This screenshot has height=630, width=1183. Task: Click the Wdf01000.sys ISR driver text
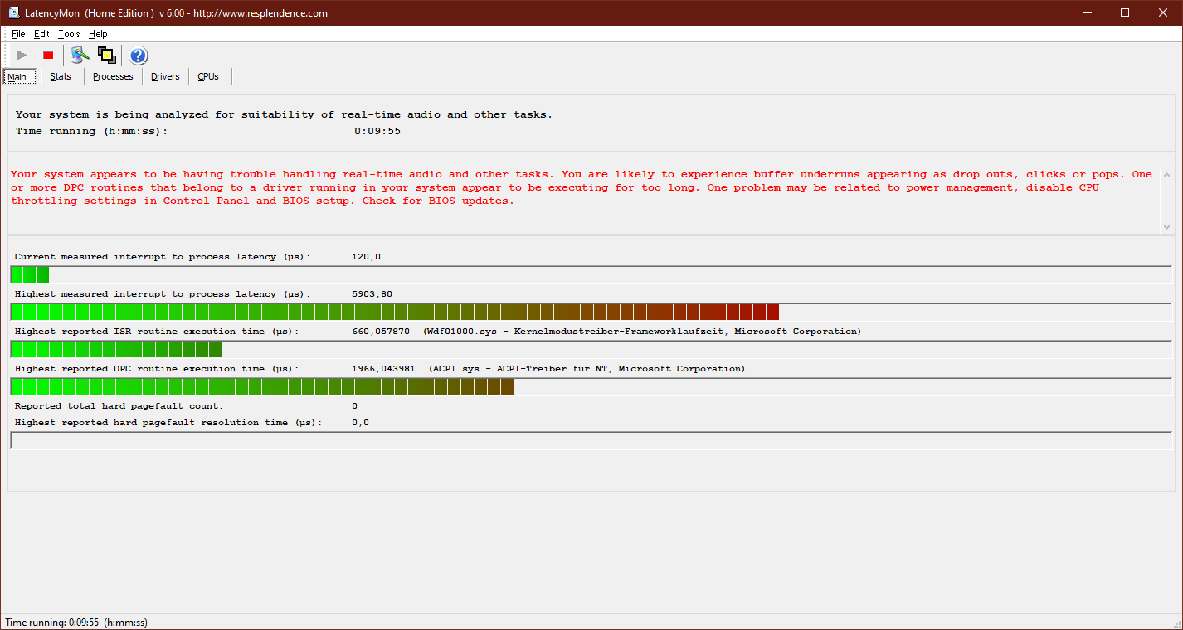point(642,332)
